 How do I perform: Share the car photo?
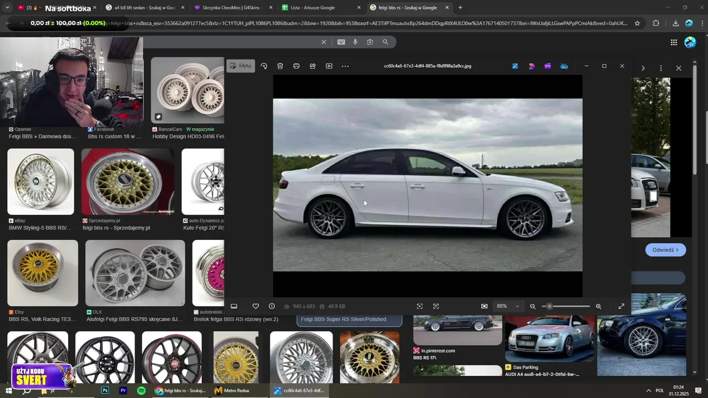[313, 66]
